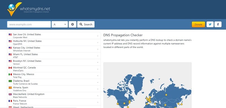Focus the www.example.com domain input field
Screen dimensions: 226x108
(x=29, y=24)
